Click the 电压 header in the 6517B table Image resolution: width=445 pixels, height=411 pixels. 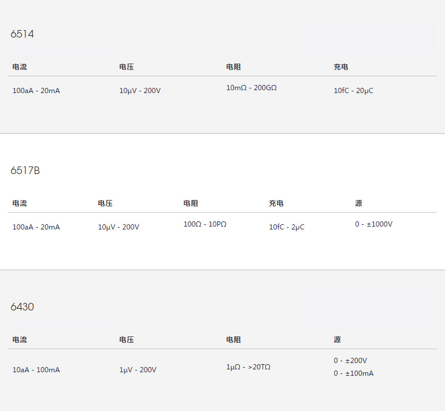[x=105, y=203]
